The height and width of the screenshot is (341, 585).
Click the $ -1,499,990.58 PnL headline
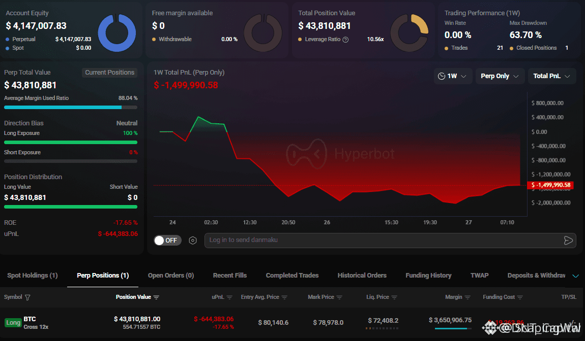186,85
